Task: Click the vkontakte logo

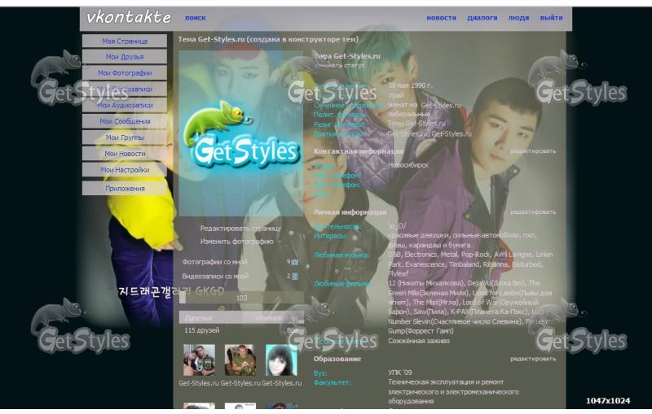Action: coord(129,17)
